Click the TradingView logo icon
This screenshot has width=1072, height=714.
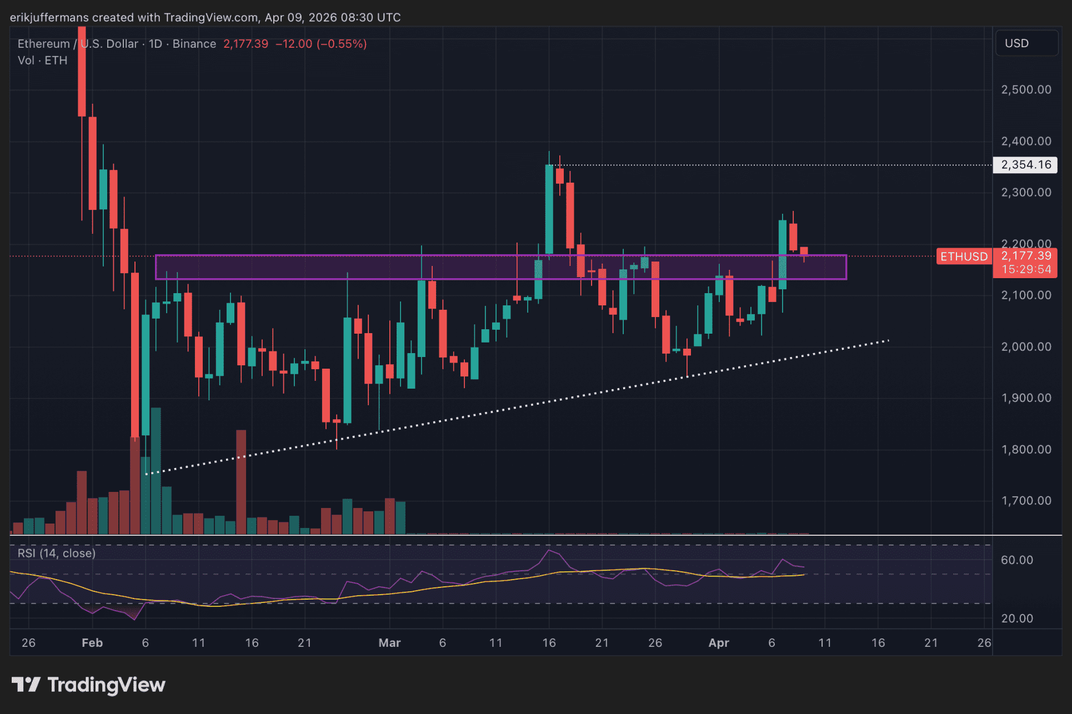(x=26, y=685)
